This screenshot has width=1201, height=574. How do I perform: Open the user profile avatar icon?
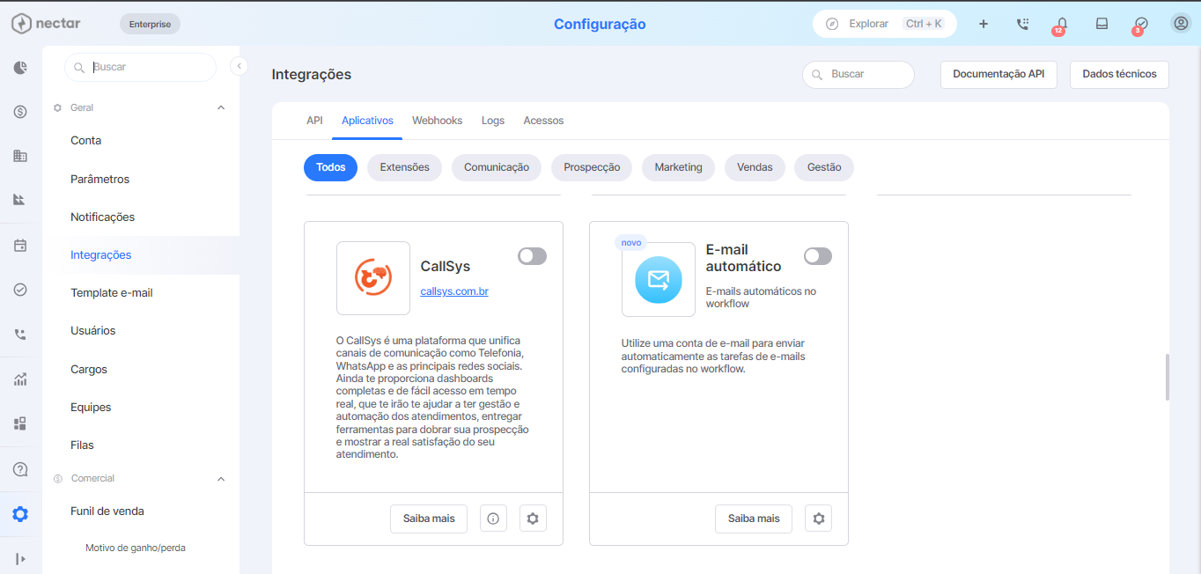click(x=1181, y=24)
